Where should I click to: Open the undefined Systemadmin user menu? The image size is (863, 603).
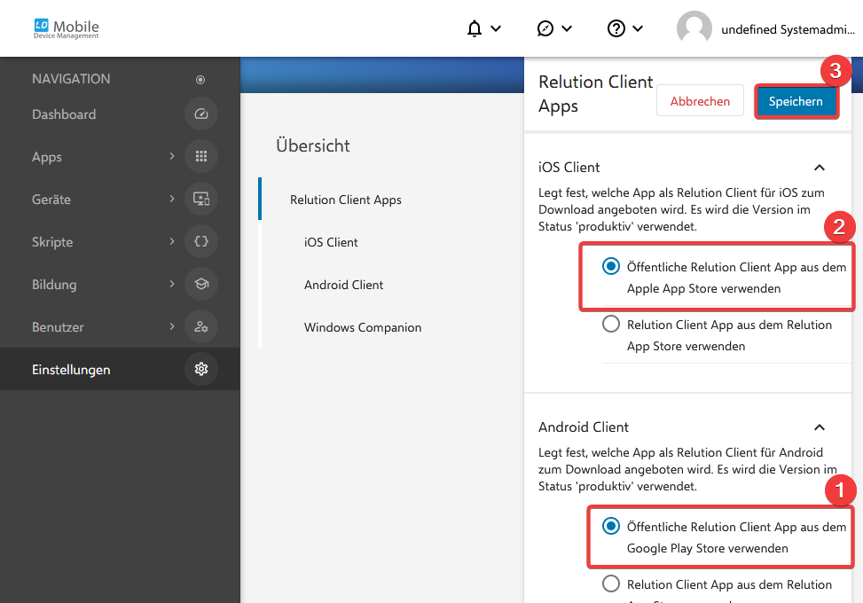788,29
